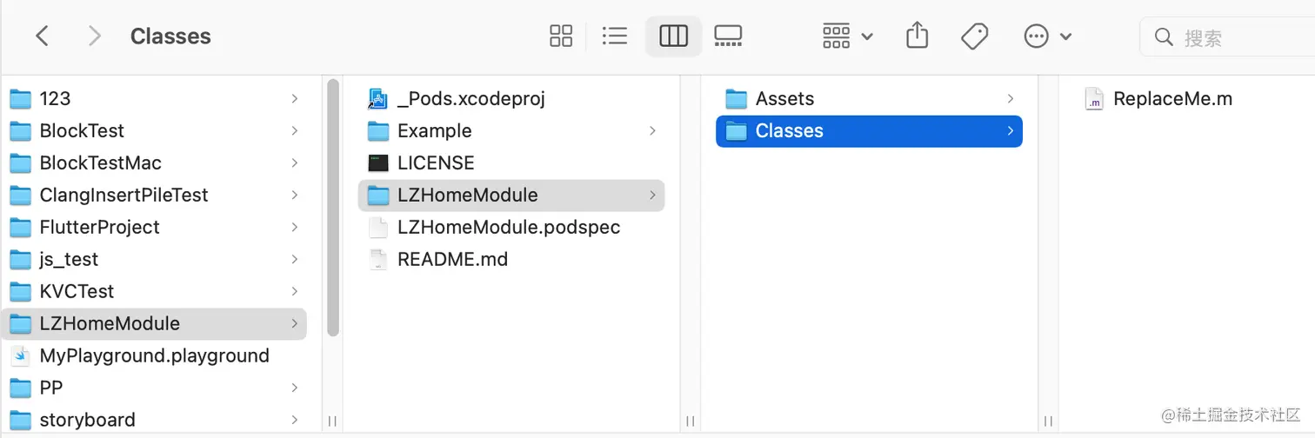
Task: Click the LICENSE file black icon
Action: (377, 163)
